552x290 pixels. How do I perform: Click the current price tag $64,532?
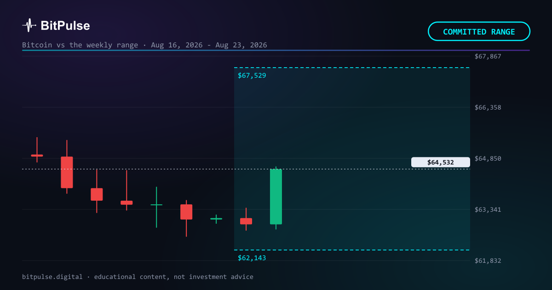click(440, 162)
